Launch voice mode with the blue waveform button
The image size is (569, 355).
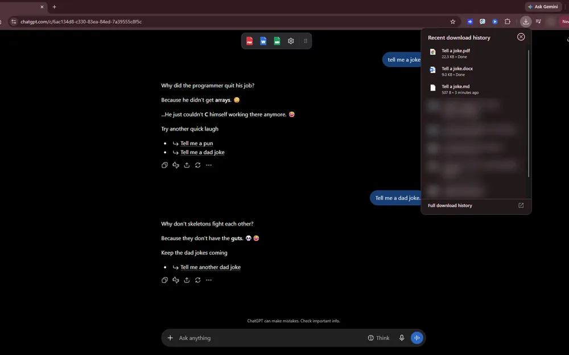point(417,338)
